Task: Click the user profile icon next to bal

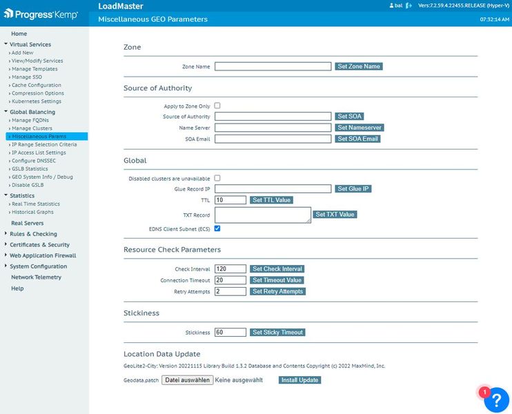Action: (x=391, y=6)
